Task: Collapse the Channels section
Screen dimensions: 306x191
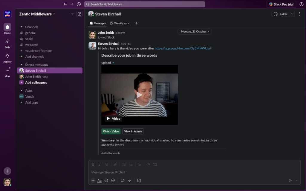Action: (22, 27)
